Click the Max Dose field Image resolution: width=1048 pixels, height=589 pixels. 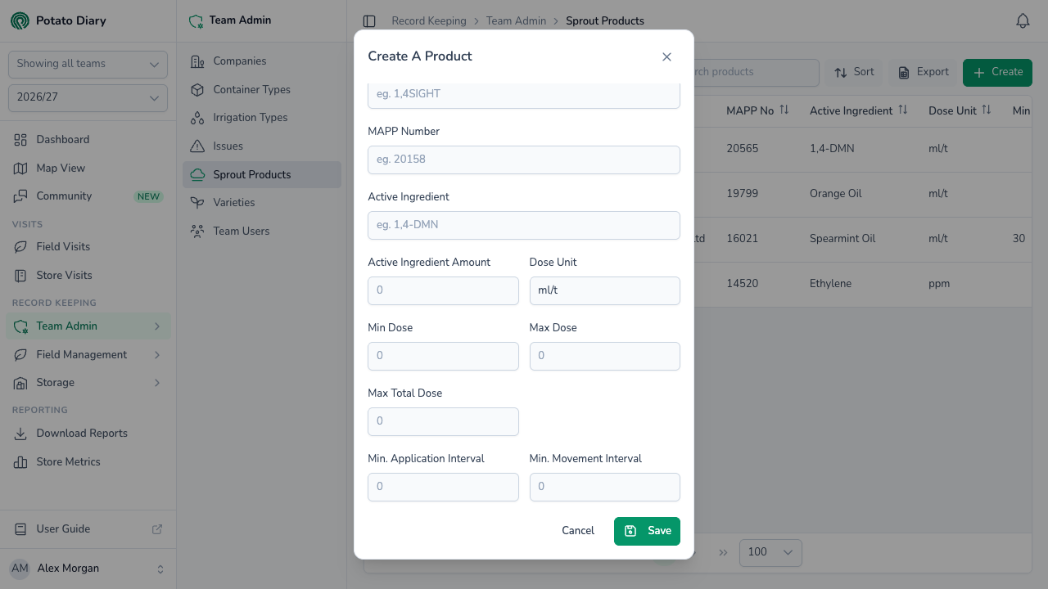click(x=605, y=356)
